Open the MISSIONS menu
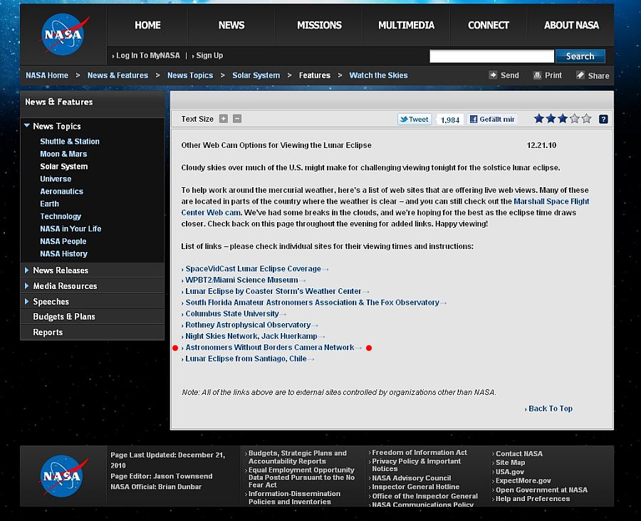Image resolution: width=641 pixels, height=521 pixels. click(319, 26)
